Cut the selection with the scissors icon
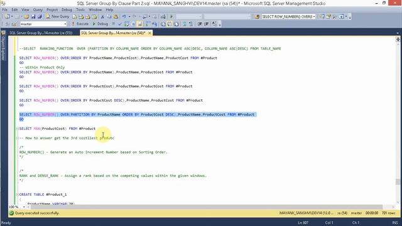402x226 pixels. (102, 17)
